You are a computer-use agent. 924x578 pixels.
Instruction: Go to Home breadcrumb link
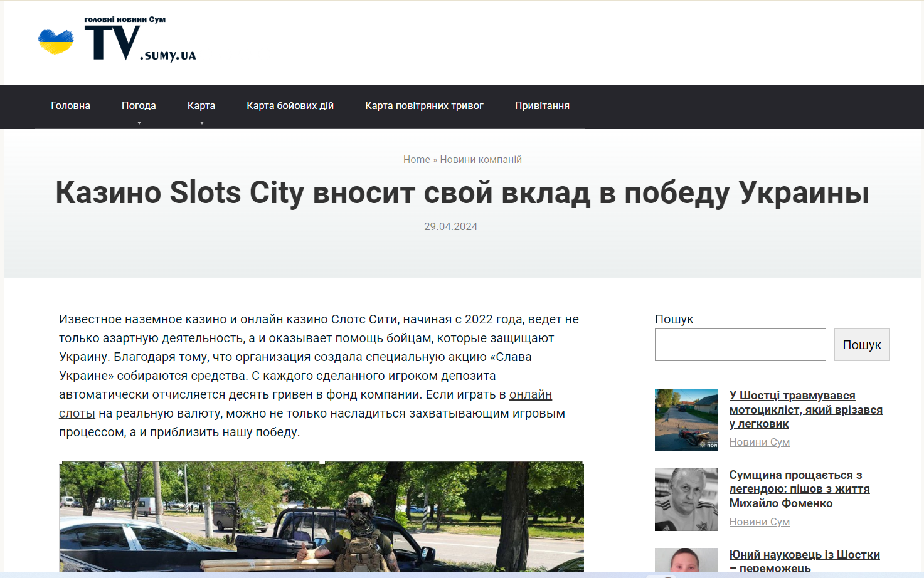[417, 159]
